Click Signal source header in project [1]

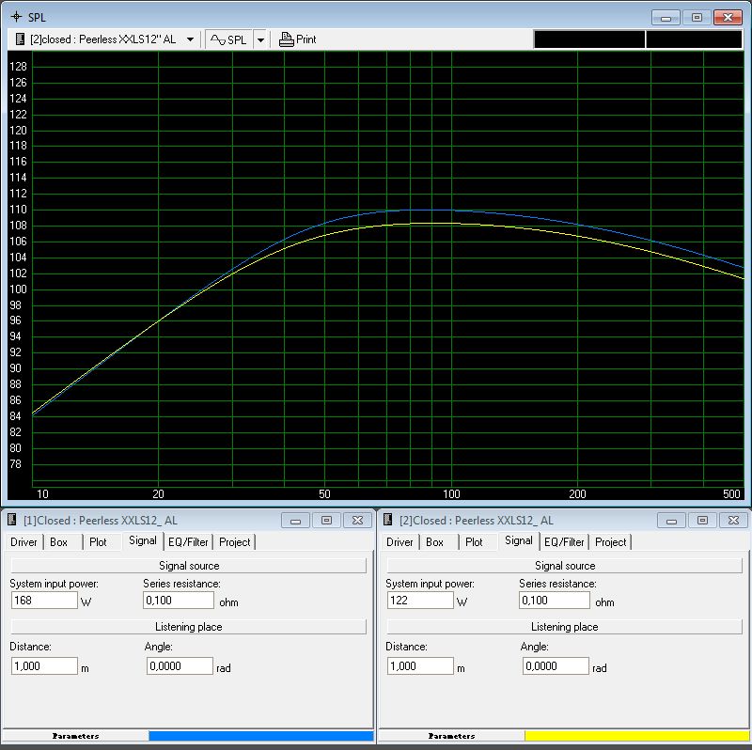point(188,566)
